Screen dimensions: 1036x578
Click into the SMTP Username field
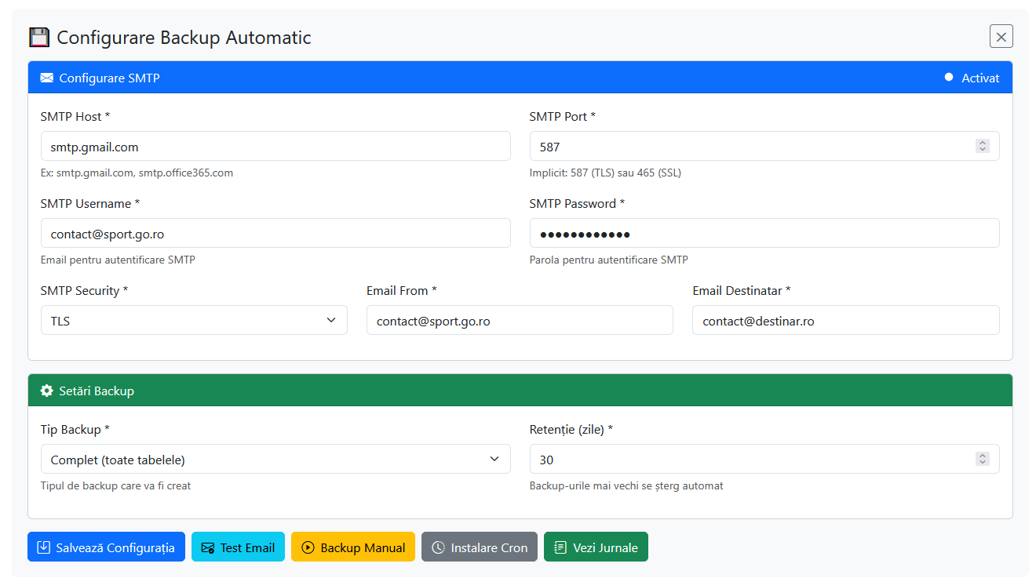[x=275, y=233]
